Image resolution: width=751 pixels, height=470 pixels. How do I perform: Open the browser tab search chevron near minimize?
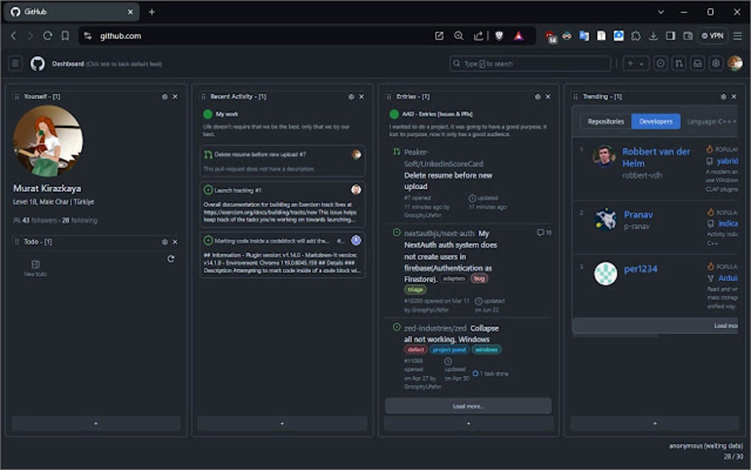point(661,12)
